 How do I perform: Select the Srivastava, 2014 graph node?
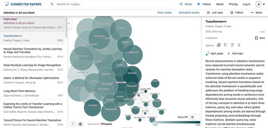click(82, 59)
